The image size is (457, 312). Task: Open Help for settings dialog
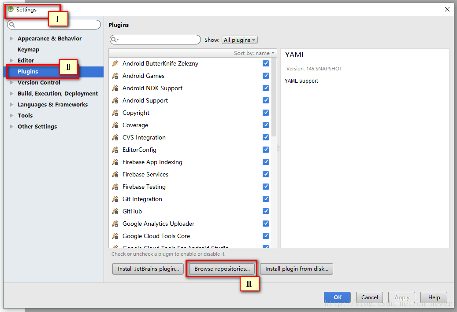click(x=434, y=297)
